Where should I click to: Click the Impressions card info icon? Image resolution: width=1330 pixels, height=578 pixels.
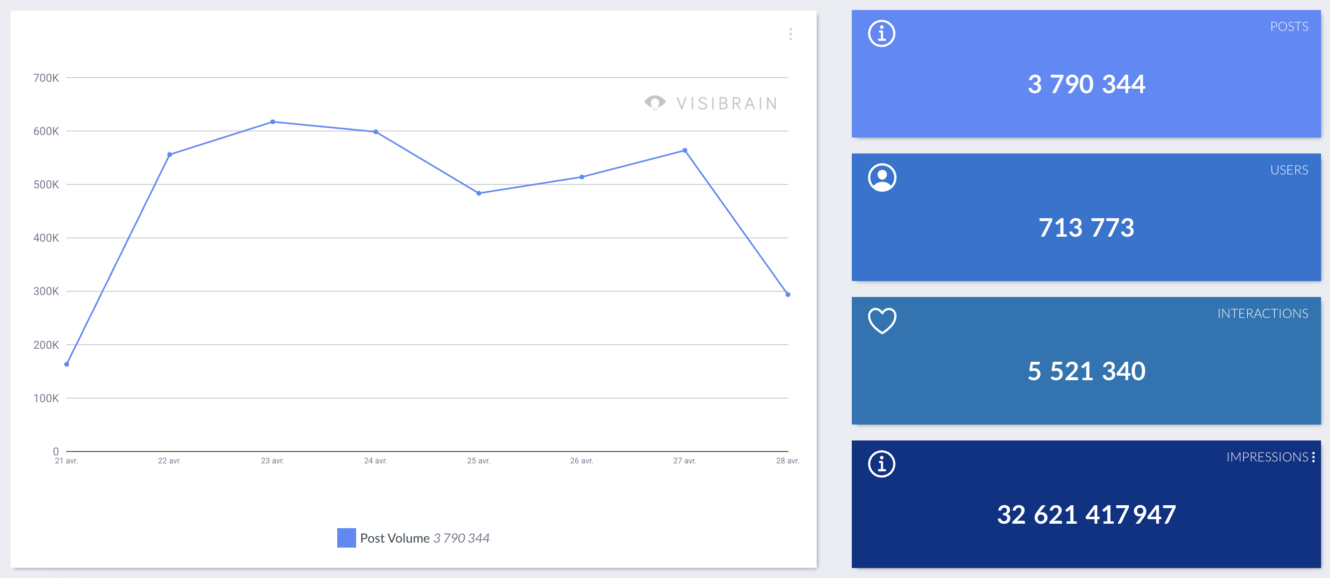881,464
